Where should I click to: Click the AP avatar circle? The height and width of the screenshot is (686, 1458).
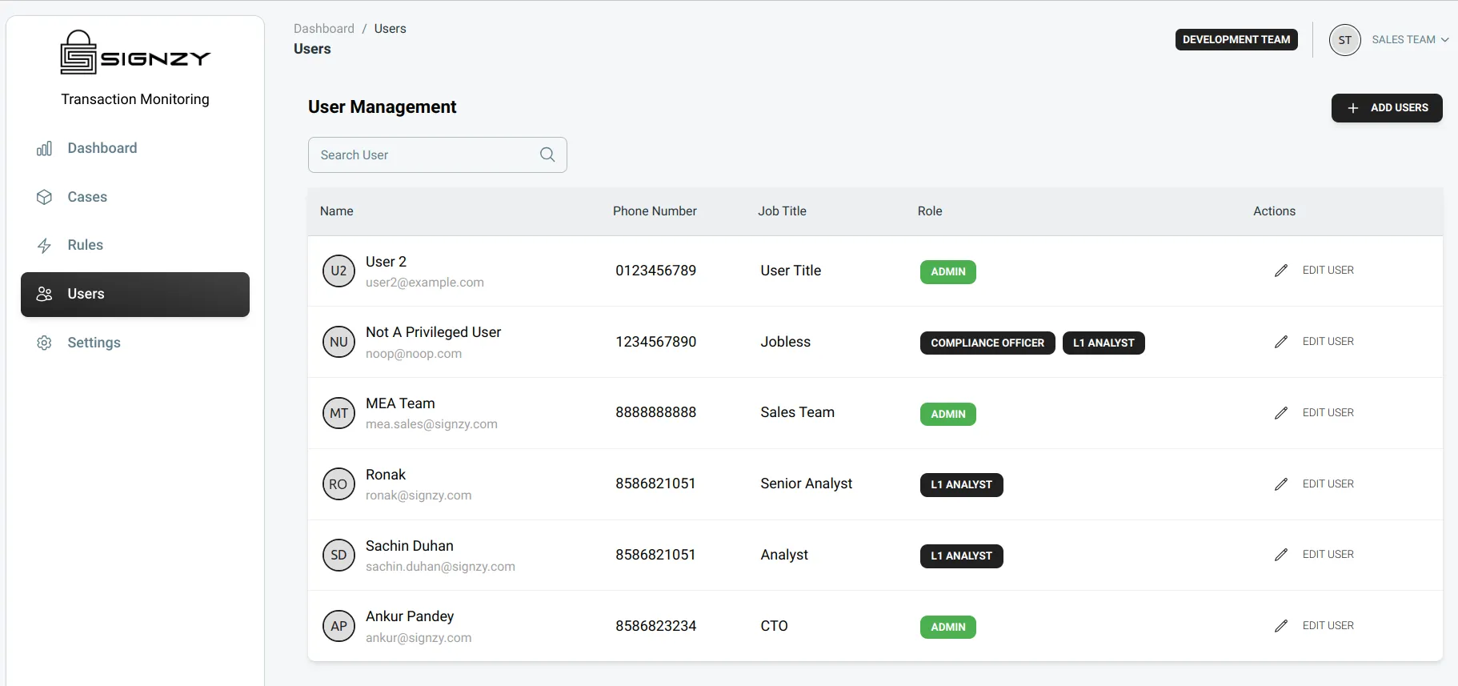click(338, 626)
